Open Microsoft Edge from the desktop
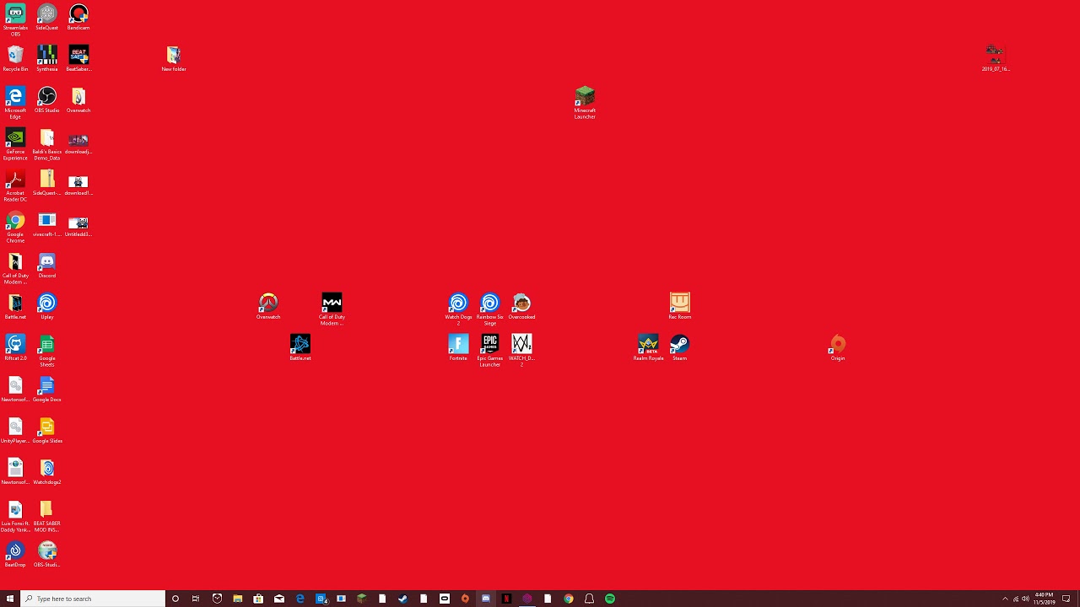 tap(15, 103)
